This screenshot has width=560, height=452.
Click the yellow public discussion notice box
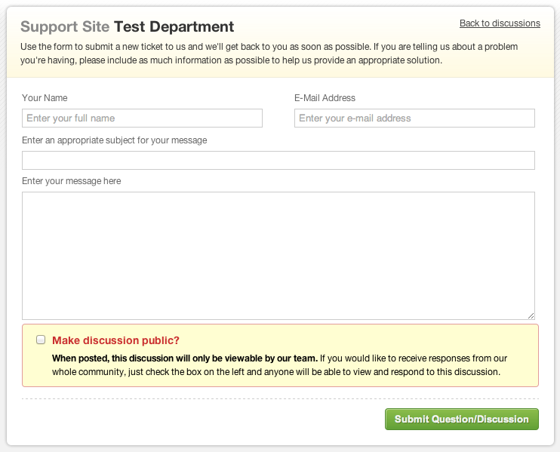[280, 355]
